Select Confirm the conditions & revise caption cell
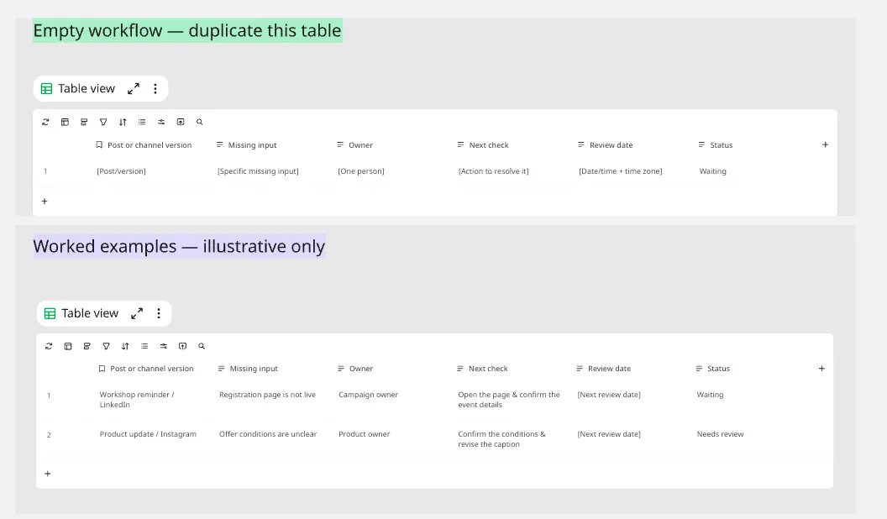 [501, 439]
